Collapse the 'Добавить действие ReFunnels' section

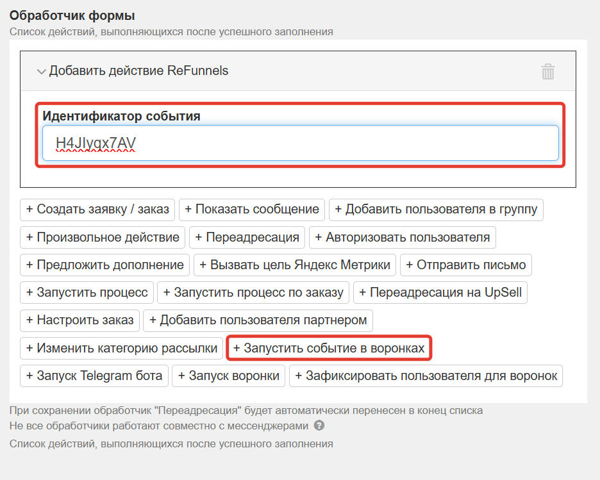coord(42,71)
